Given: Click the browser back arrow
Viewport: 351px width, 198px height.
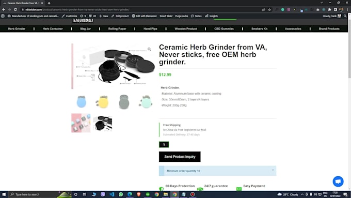Looking at the screenshot, I should [4, 10].
